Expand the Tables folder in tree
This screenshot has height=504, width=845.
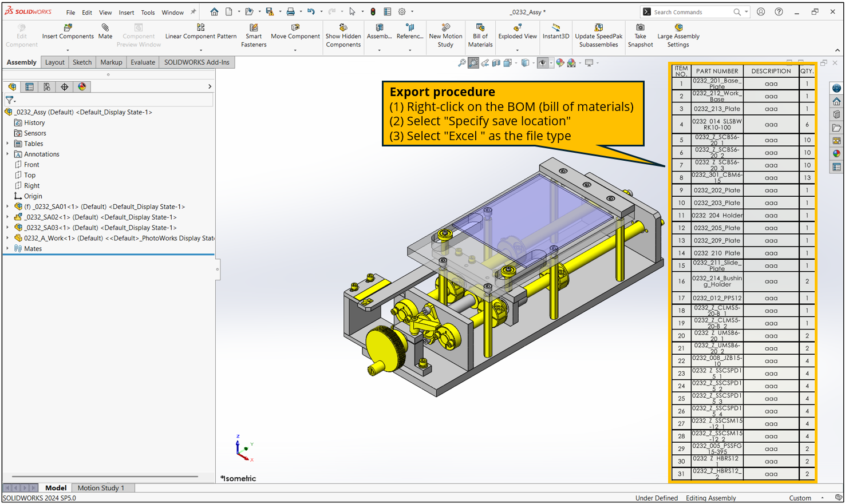click(7, 144)
